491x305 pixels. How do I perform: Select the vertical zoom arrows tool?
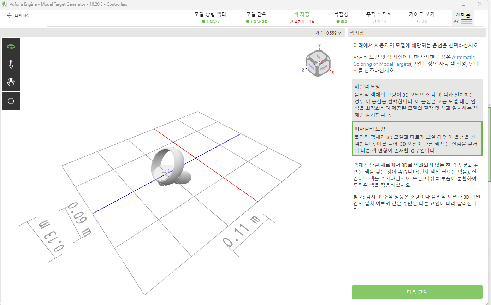(11, 64)
